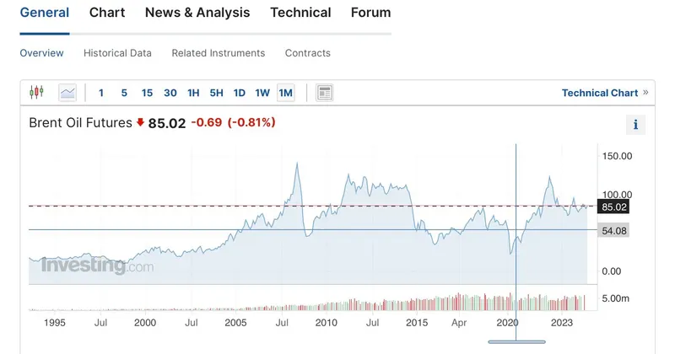Choose the 1H interval
This screenshot has width=675, height=354.
click(193, 93)
